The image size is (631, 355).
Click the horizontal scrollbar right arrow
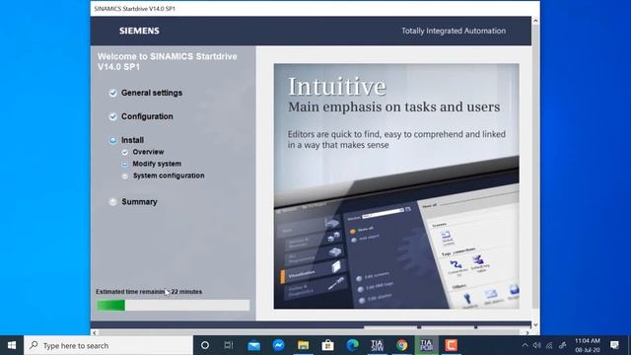tap(527, 332)
